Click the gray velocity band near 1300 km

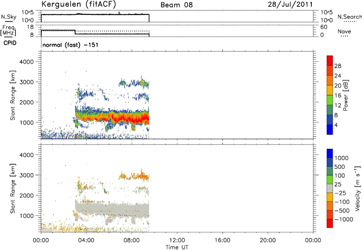[112, 209]
